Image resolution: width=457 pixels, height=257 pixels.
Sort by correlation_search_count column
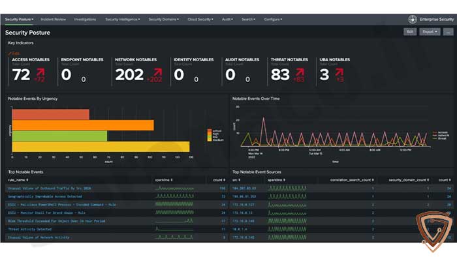[x=352, y=180]
